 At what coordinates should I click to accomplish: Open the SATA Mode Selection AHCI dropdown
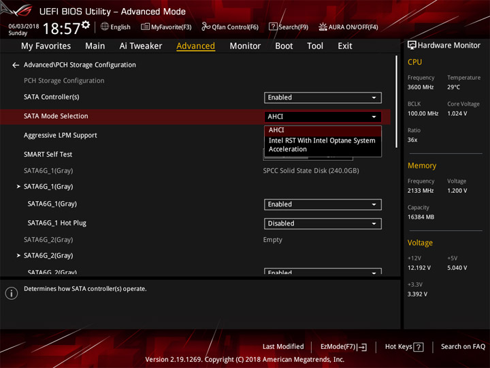323,117
